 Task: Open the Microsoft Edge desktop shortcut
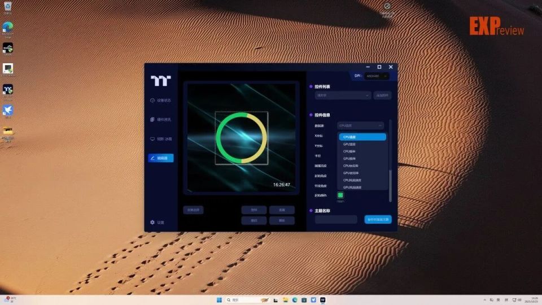click(x=7, y=29)
